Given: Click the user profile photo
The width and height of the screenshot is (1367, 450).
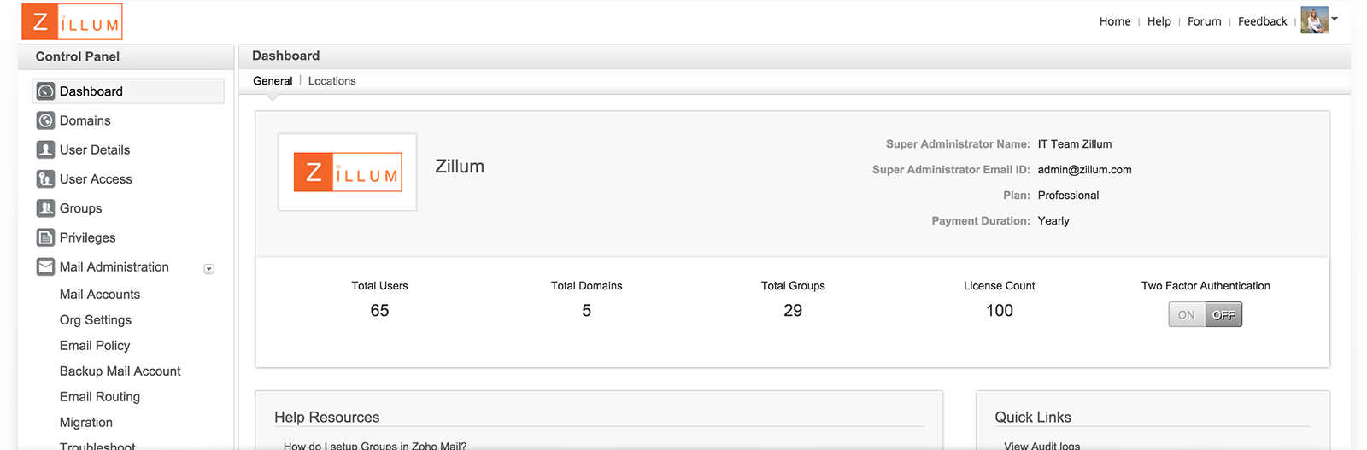Looking at the screenshot, I should [x=1314, y=20].
